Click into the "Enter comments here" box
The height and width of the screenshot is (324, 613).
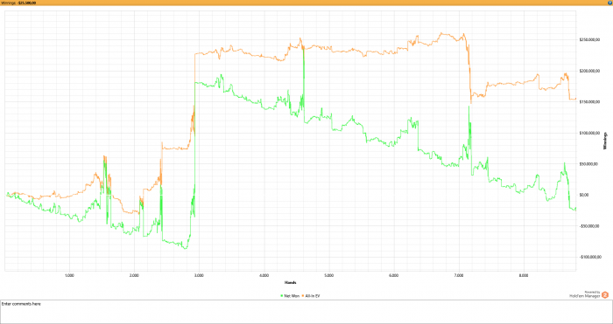[306, 312]
